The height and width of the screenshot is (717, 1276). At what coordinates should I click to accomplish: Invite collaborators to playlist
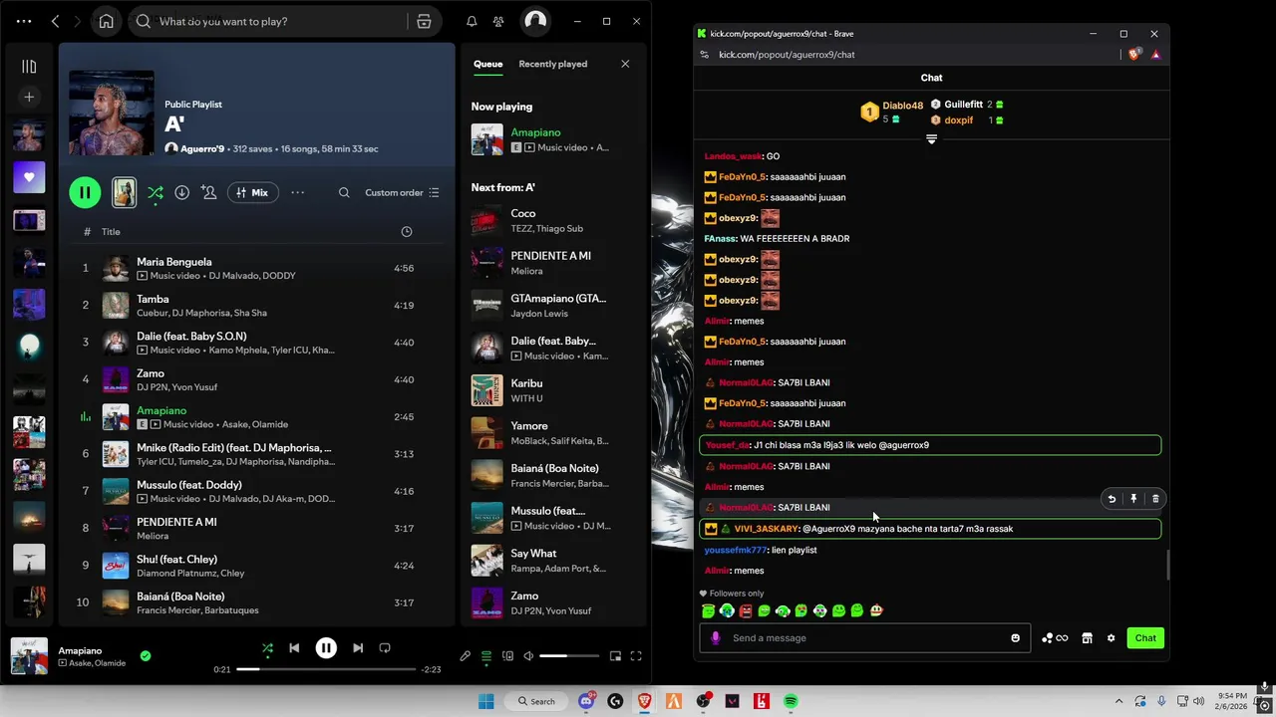click(208, 192)
